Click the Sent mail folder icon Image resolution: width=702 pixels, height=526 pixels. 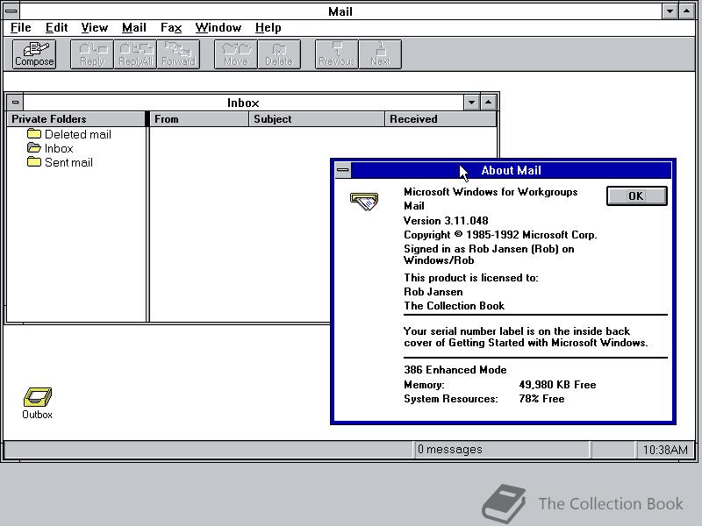click(x=34, y=162)
